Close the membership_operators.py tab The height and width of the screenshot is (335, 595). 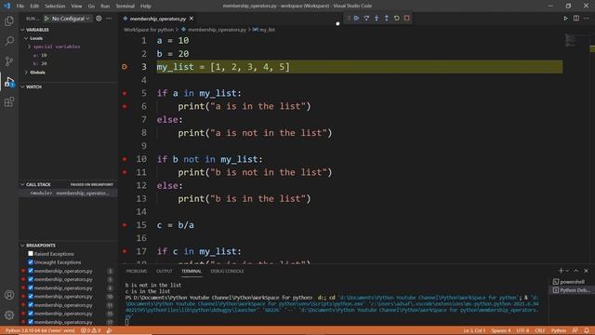tap(192, 19)
